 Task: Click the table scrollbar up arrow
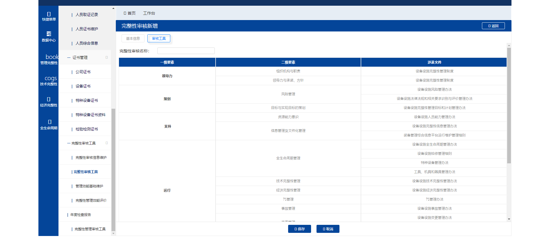509,45
